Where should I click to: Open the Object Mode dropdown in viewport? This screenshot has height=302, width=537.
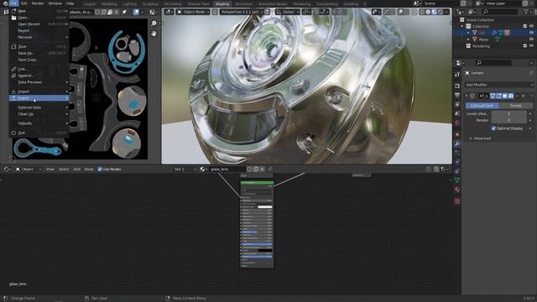(194, 12)
